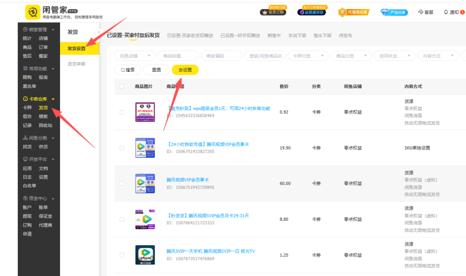466x276 pixels.
Task: Click into the 商品标题 input field
Action: (x=178, y=56)
